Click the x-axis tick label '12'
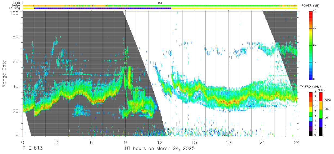The height and width of the screenshot is (154, 334). (160, 142)
